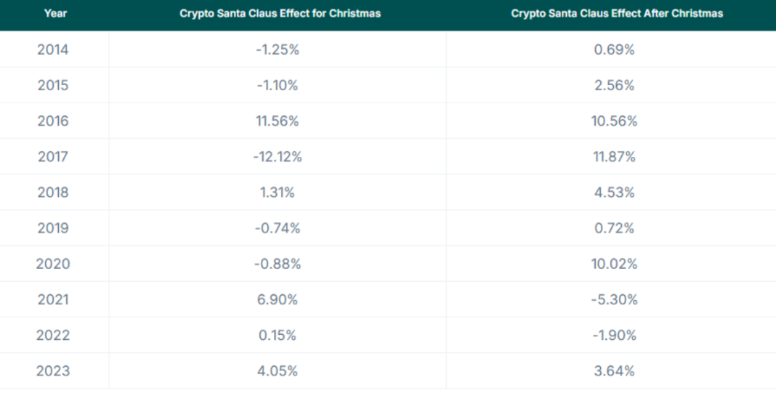Viewport: 776px width, 393px height.
Task: Click the -12.12% value for 2017
Action: (x=277, y=157)
